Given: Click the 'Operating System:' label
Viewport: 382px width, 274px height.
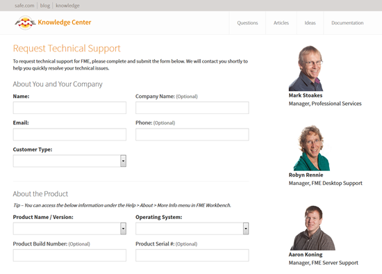Looking at the screenshot, I should coord(159,217).
